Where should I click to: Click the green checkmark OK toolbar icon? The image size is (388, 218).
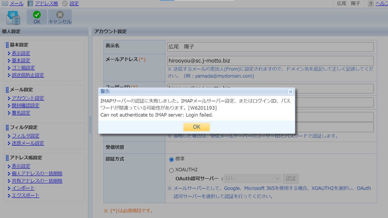[36, 14]
